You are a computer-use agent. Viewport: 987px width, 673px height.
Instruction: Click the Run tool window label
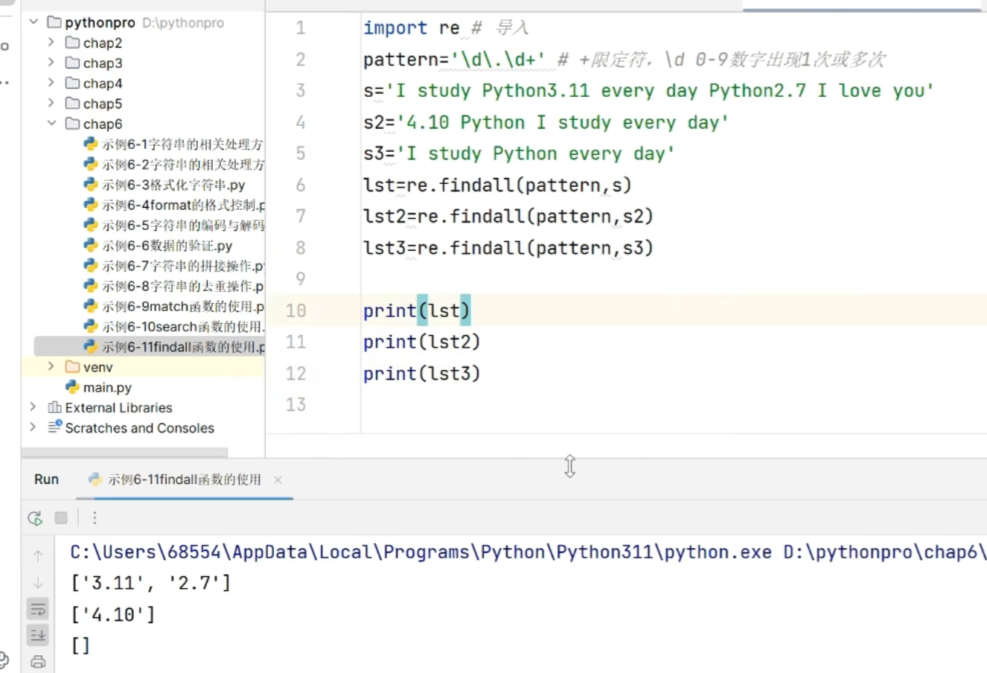click(46, 479)
